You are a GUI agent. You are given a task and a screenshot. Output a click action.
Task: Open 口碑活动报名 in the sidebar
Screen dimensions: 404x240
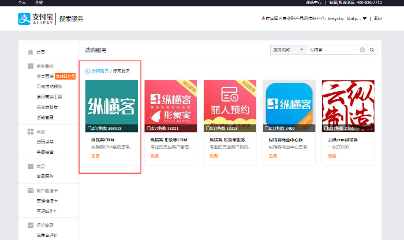(49, 87)
